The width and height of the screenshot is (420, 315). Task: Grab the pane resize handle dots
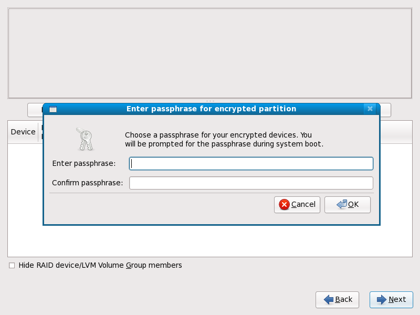click(x=210, y=101)
